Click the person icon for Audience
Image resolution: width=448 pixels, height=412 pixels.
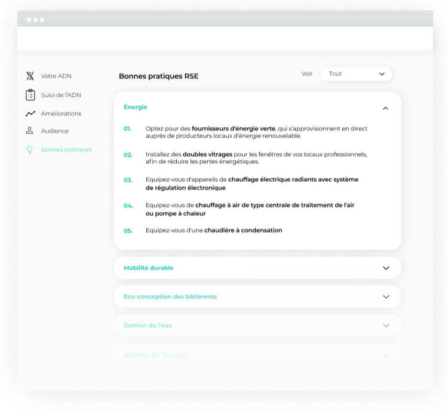click(30, 130)
